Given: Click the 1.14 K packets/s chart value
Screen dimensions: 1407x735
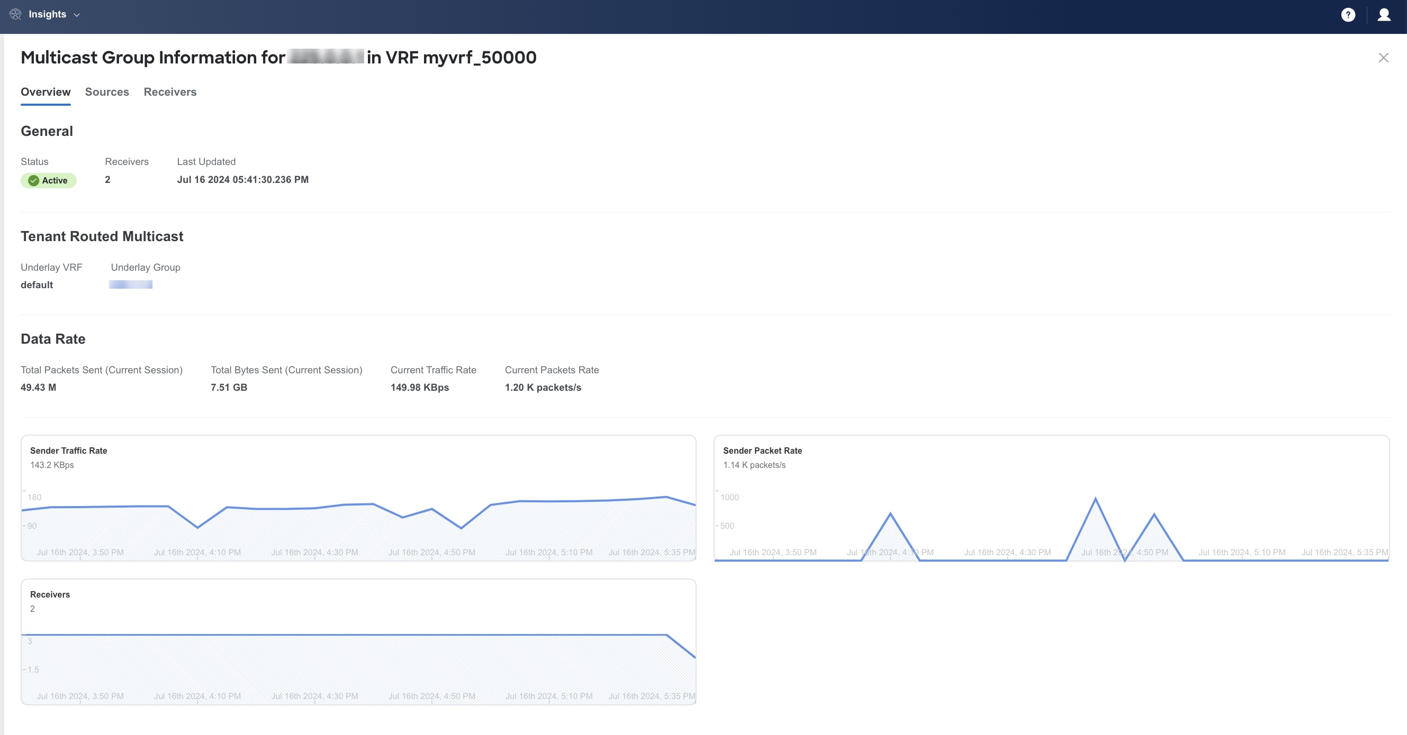Looking at the screenshot, I should [x=754, y=465].
